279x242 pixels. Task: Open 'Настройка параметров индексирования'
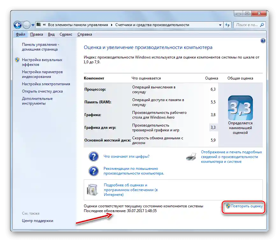click(x=42, y=74)
